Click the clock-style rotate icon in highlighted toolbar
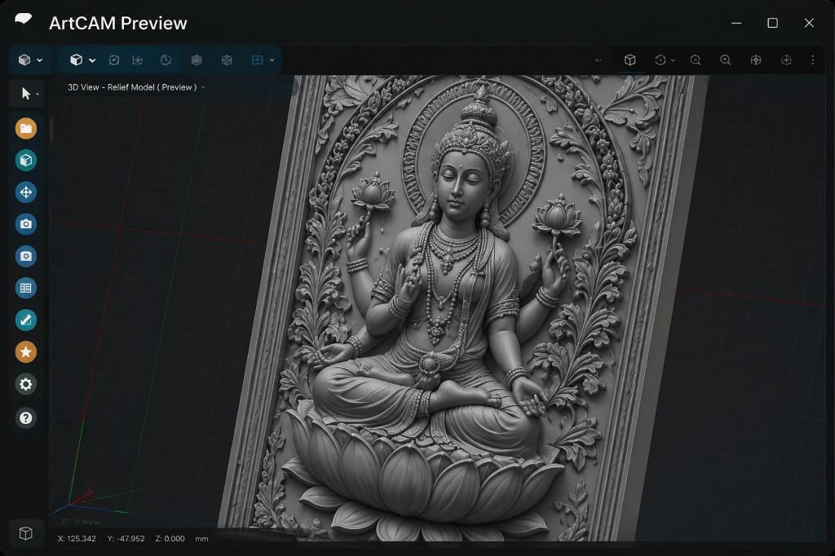 (x=166, y=60)
